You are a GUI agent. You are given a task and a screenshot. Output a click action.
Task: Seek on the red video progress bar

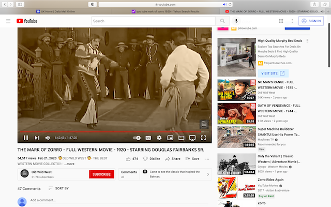[114, 132]
